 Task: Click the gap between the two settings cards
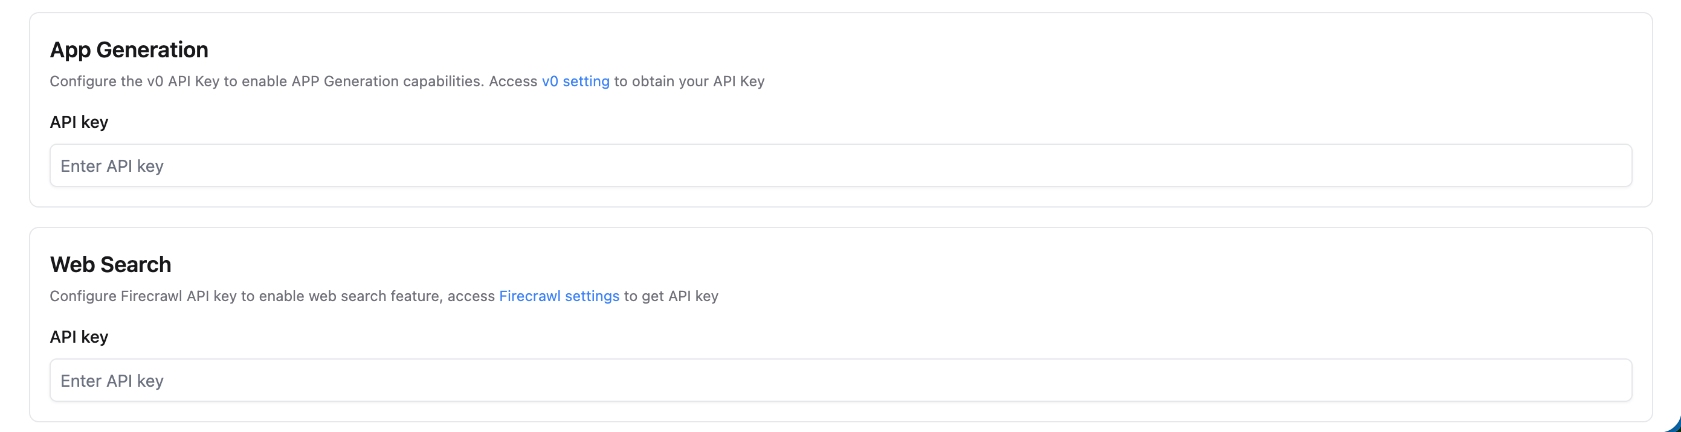pyautogui.click(x=841, y=217)
